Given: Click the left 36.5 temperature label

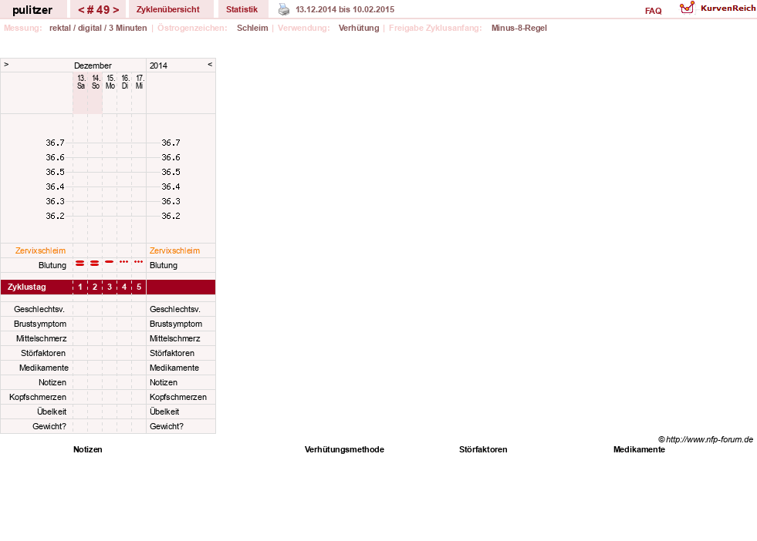Looking at the screenshot, I should pyautogui.click(x=55, y=172).
